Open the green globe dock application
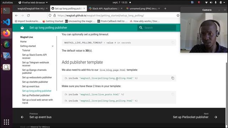 [x=6, y=44]
